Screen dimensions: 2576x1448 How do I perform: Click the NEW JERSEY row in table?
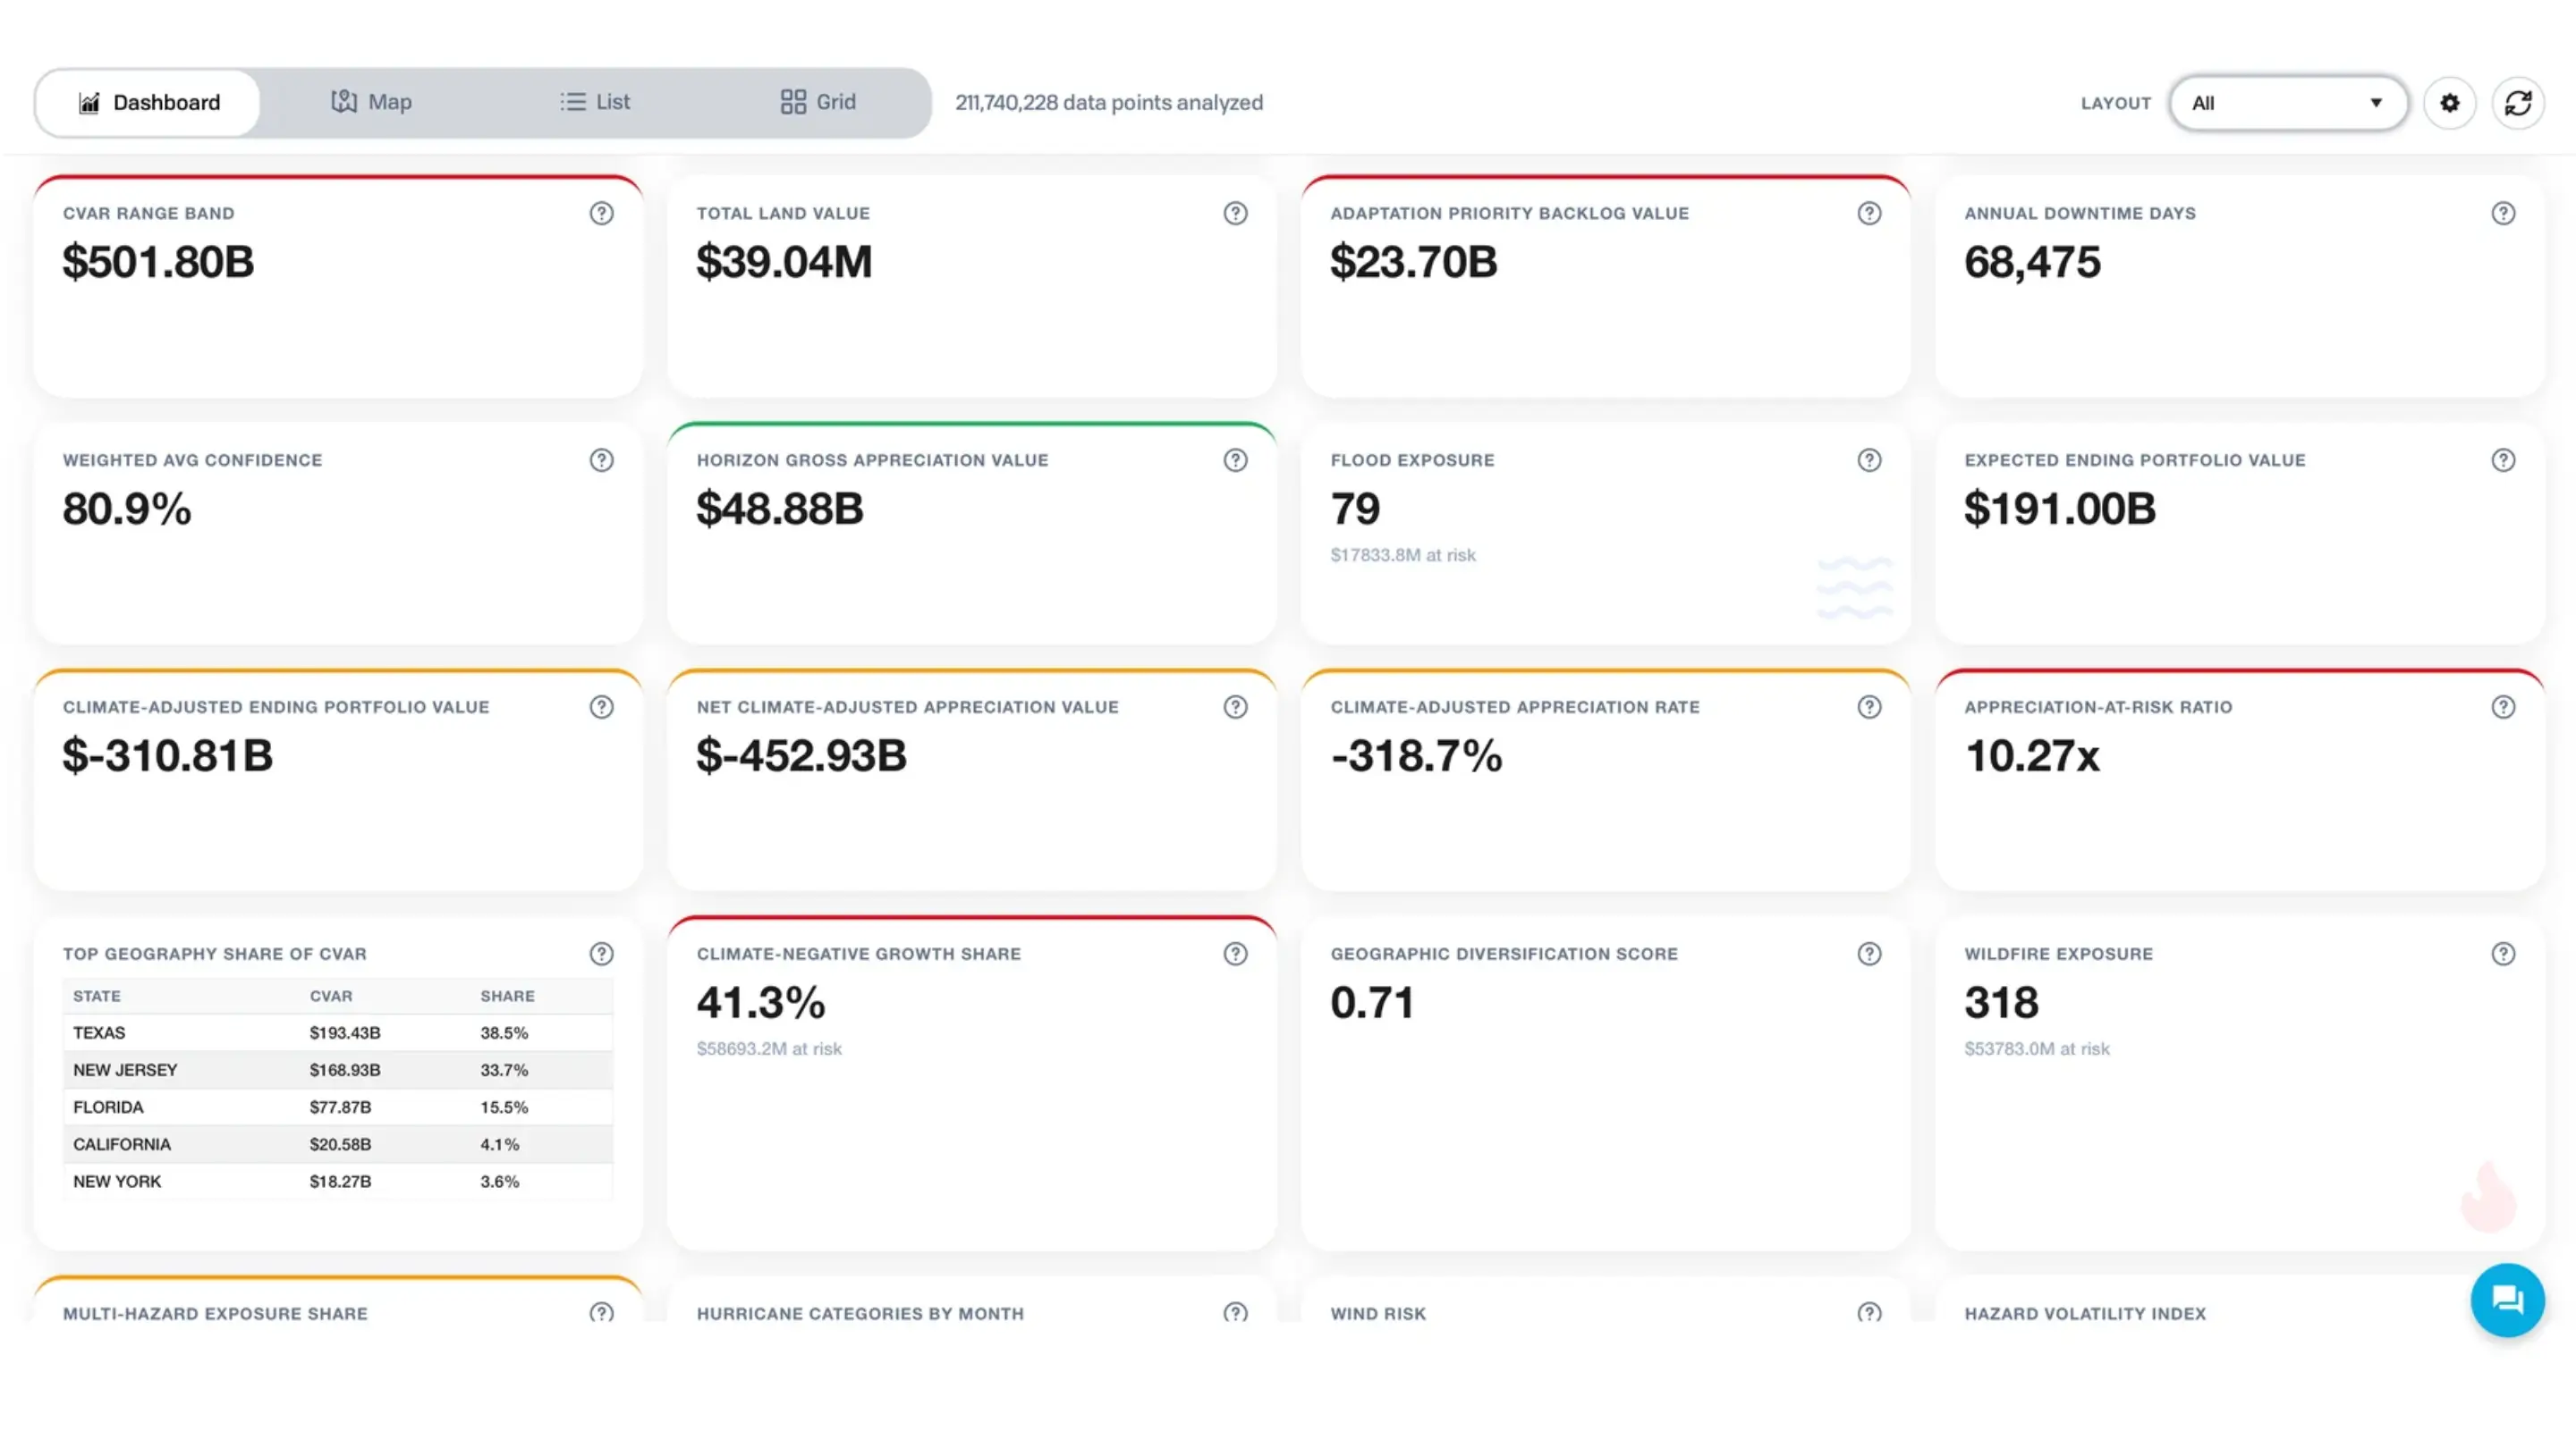[338, 1069]
